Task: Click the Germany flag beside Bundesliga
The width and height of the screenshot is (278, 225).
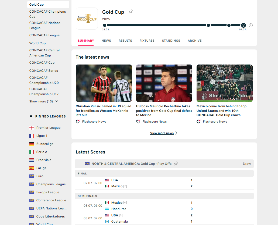Action: [32, 144]
